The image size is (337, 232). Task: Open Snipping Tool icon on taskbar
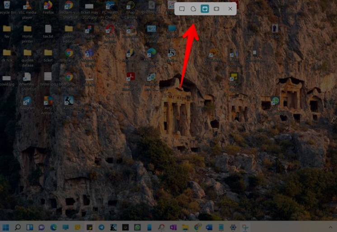245,227
